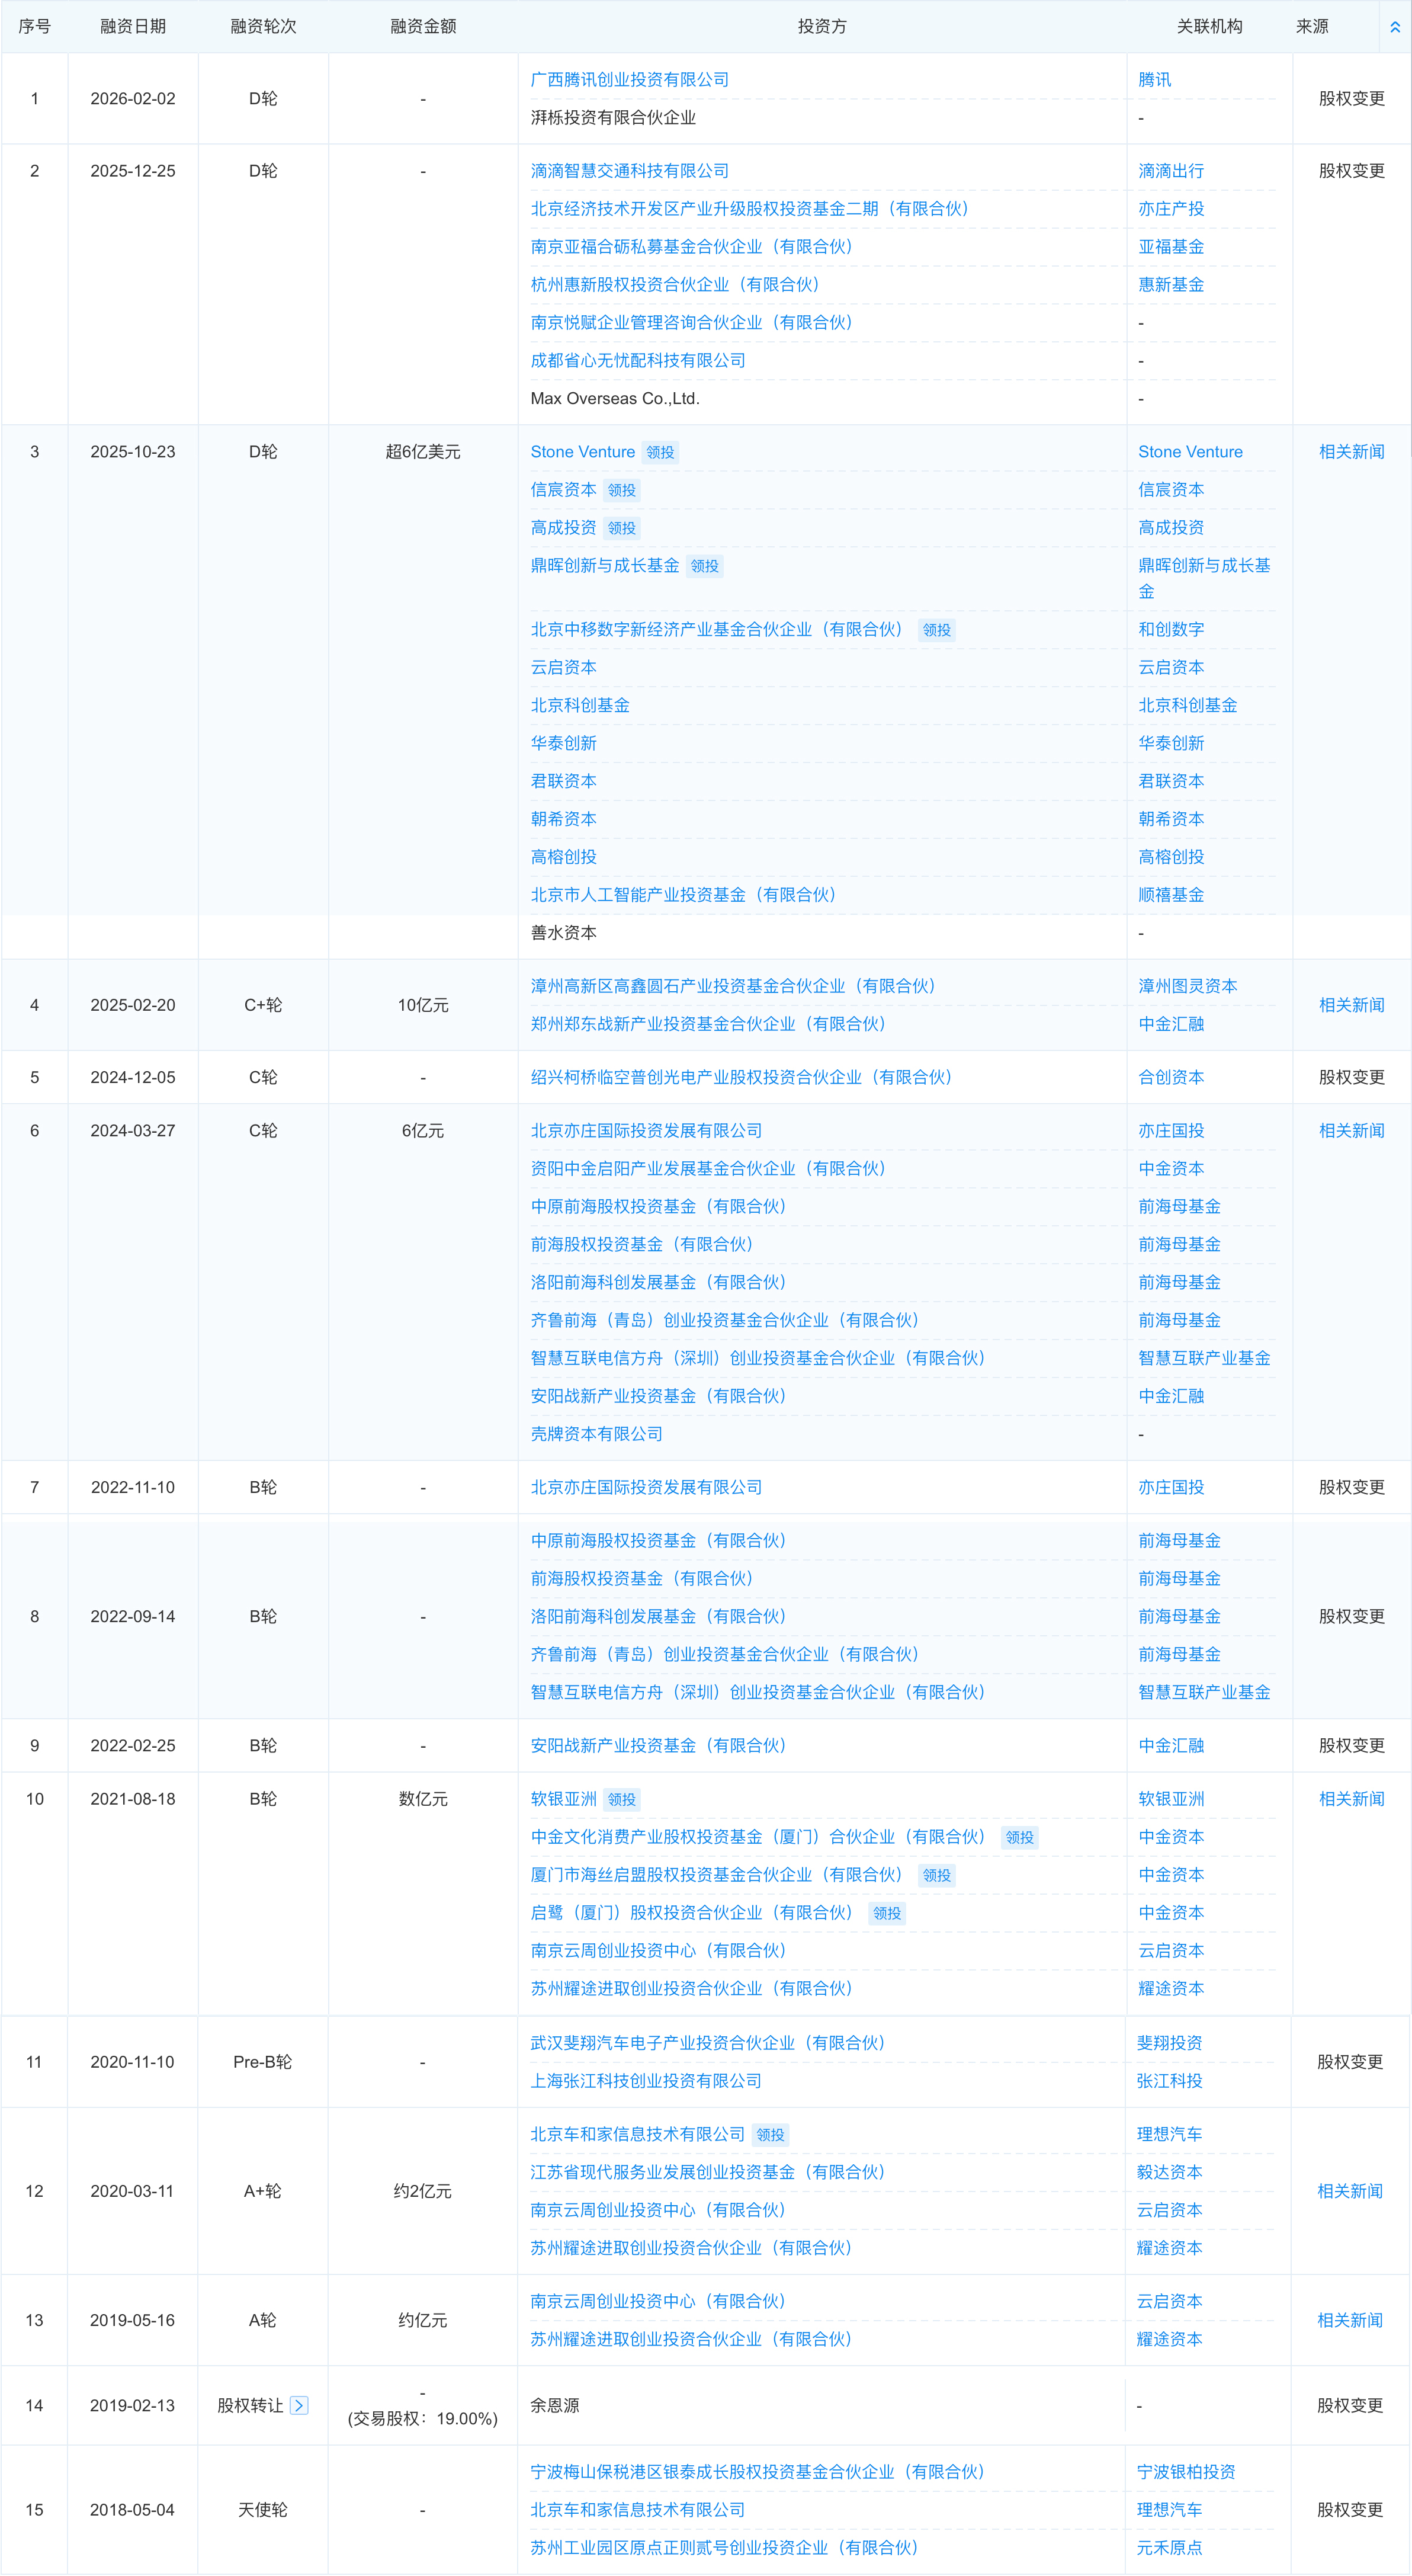The height and width of the screenshot is (2576, 1412).
Task: Open 元禾原点 related institution
Action: tap(1169, 2548)
